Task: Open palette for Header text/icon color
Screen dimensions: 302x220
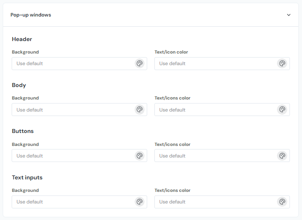Action: (282, 63)
